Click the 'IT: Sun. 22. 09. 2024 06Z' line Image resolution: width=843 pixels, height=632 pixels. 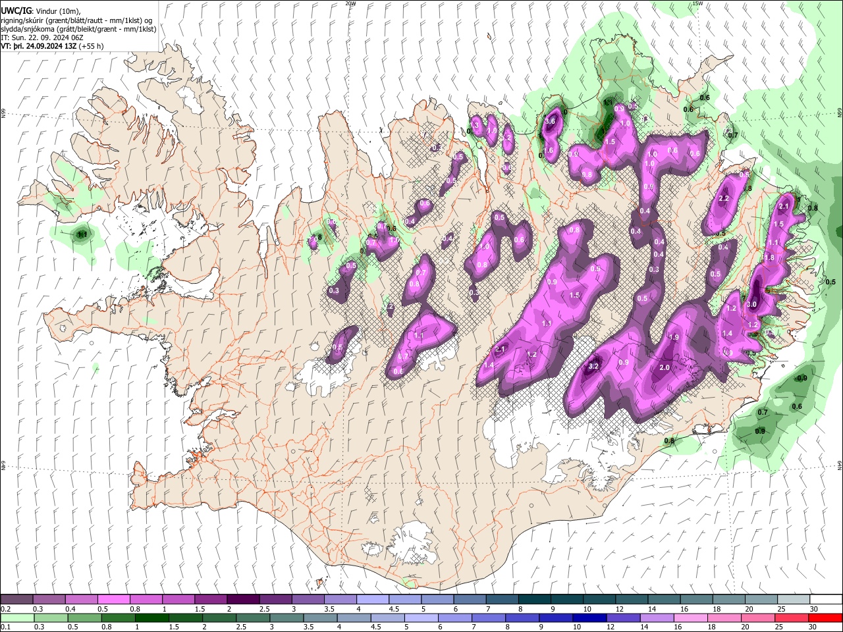pos(42,38)
